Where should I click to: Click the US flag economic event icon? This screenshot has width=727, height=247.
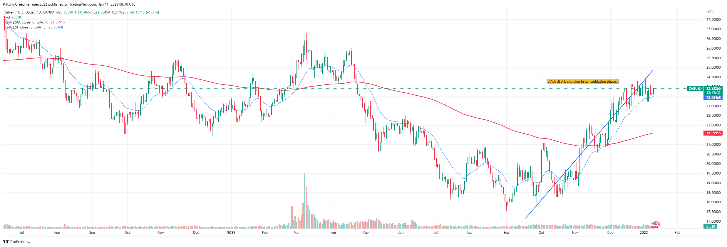pos(656,225)
